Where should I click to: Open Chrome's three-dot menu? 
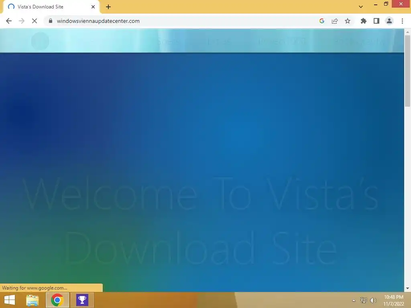[402, 21]
